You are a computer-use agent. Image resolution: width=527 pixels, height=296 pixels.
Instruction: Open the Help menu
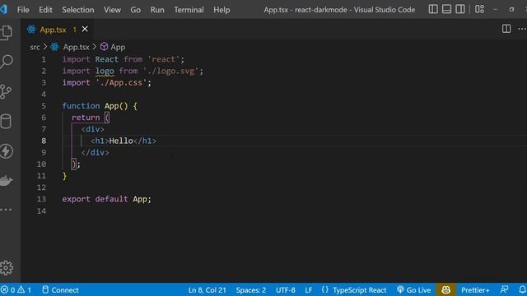pos(222,10)
